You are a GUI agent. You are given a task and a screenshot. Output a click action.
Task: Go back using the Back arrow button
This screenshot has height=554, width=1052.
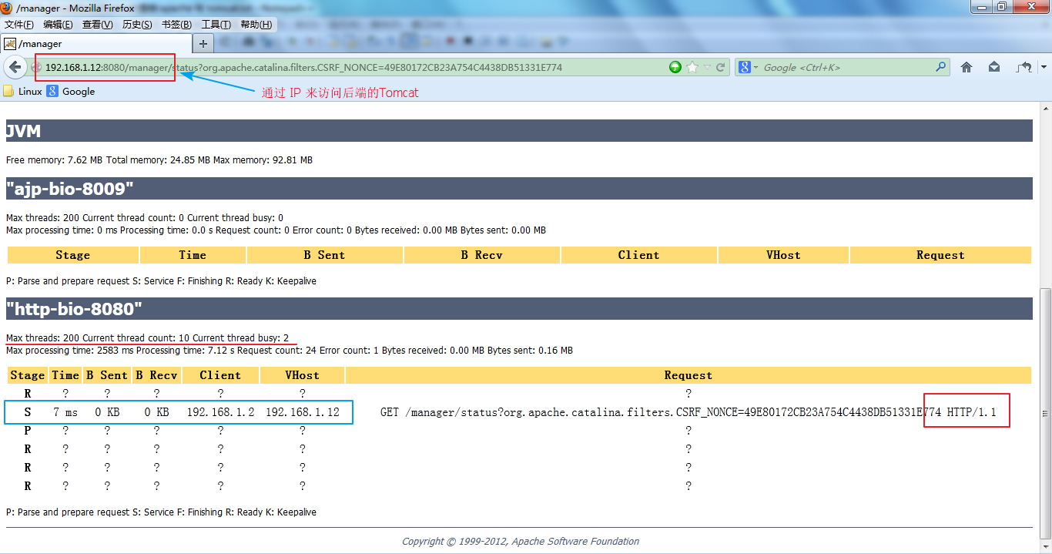[x=15, y=67]
